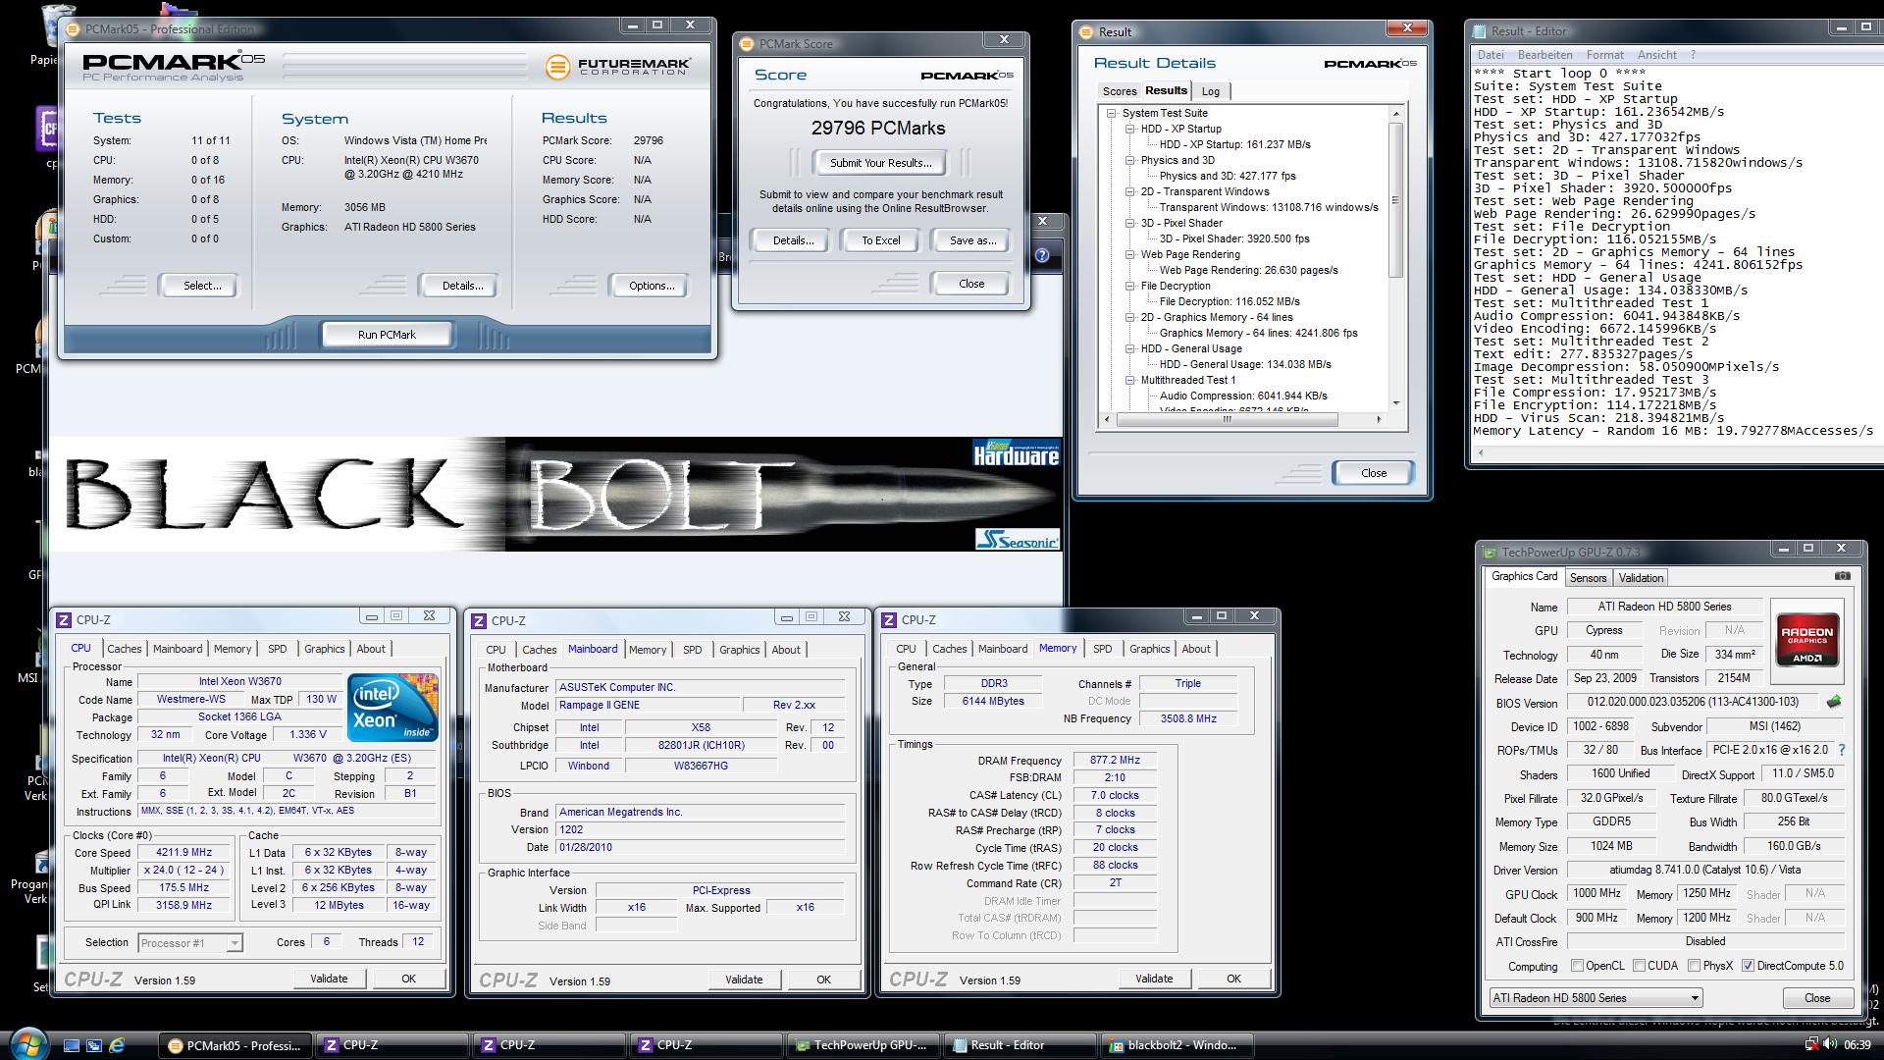Collapse the 2D - Transparent Windows node
The width and height of the screenshot is (1884, 1060).
1130,191
